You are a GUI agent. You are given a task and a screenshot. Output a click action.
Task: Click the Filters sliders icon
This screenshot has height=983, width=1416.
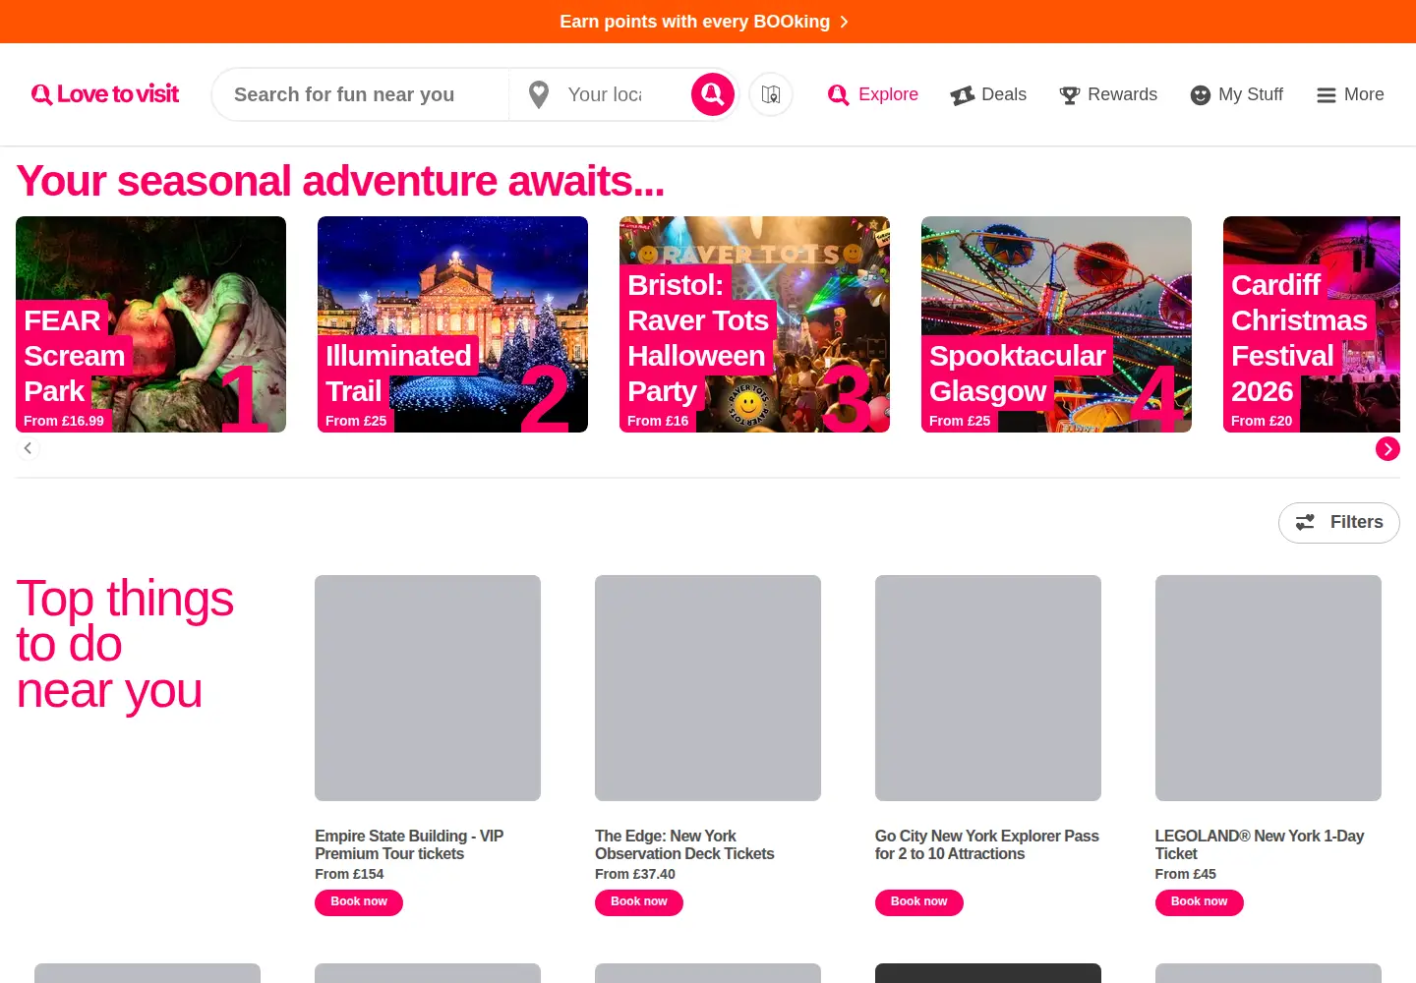(x=1305, y=522)
